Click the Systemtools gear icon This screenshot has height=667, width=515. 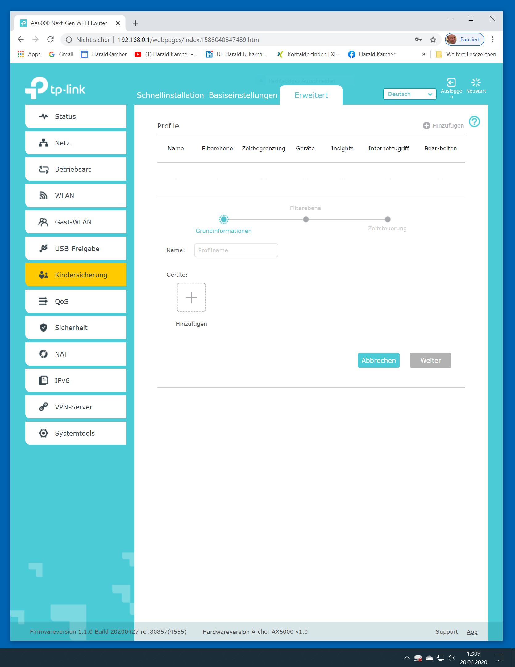[44, 433]
